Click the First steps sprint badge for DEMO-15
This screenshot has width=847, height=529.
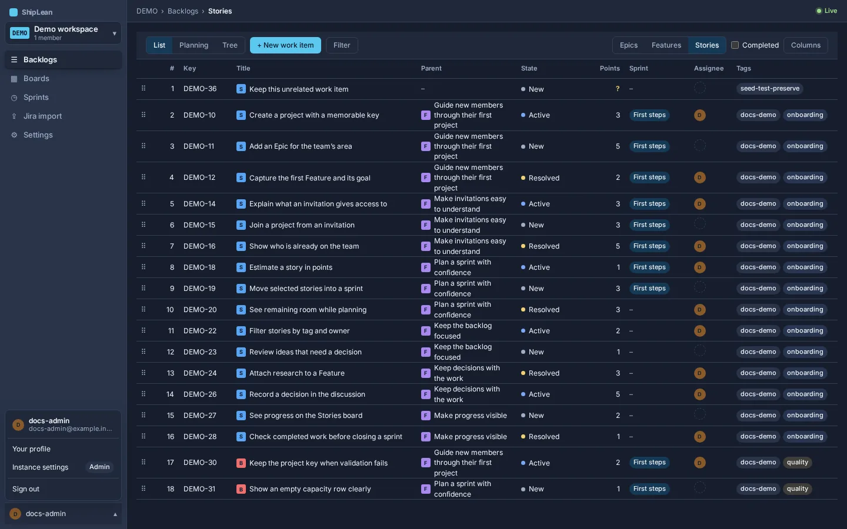pyautogui.click(x=649, y=225)
